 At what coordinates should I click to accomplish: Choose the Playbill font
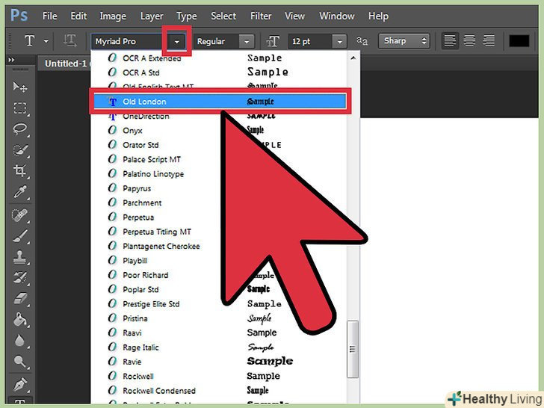click(x=220, y=261)
